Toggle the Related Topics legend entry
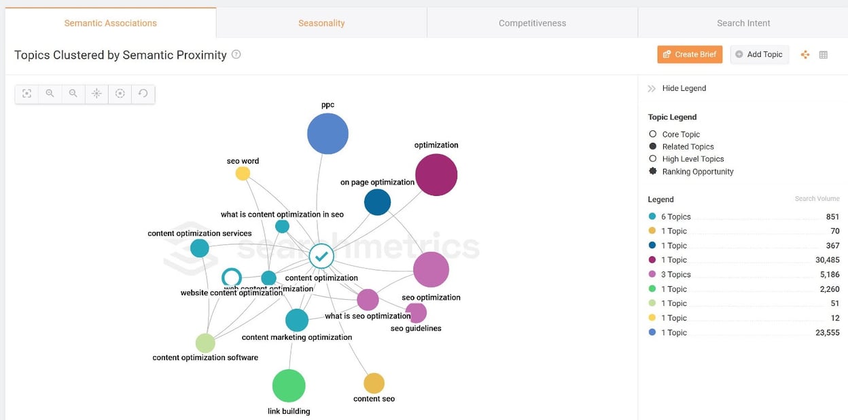This screenshot has width=848, height=420. 654,147
